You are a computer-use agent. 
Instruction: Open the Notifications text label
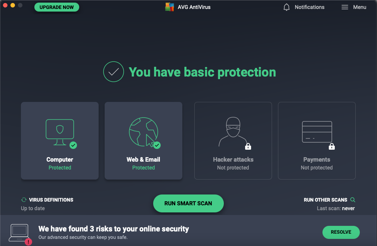[x=309, y=7]
